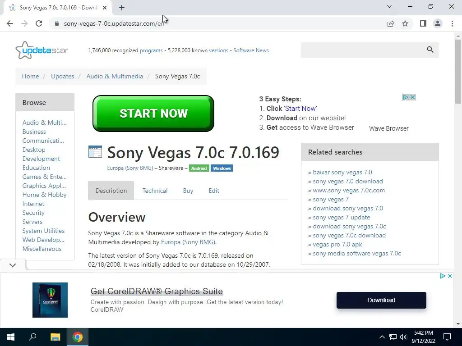The width and height of the screenshot is (462, 346).
Task: Click the padlock site info icon
Action: tap(57, 23)
